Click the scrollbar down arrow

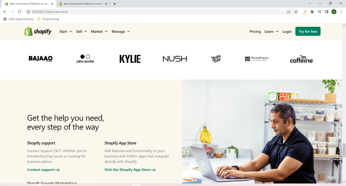(344, 182)
